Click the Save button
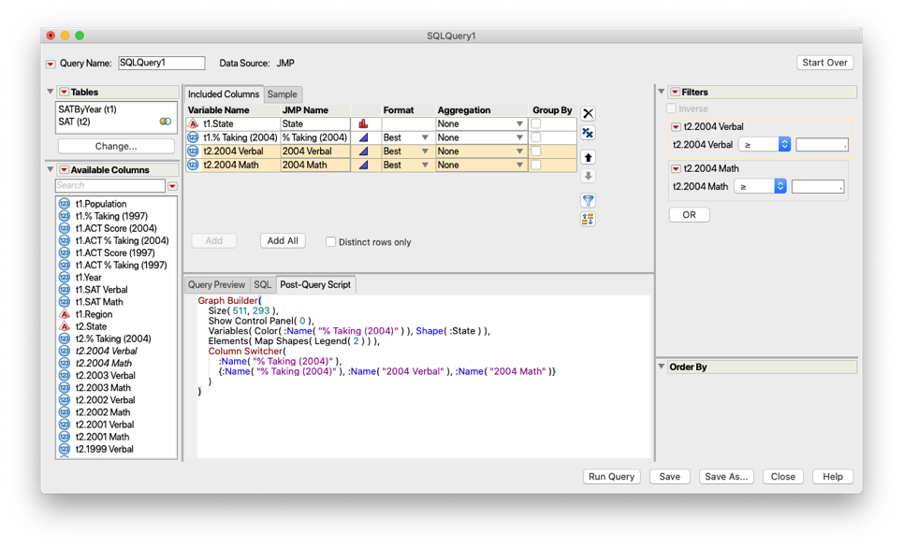The width and height of the screenshot is (903, 547). [670, 477]
